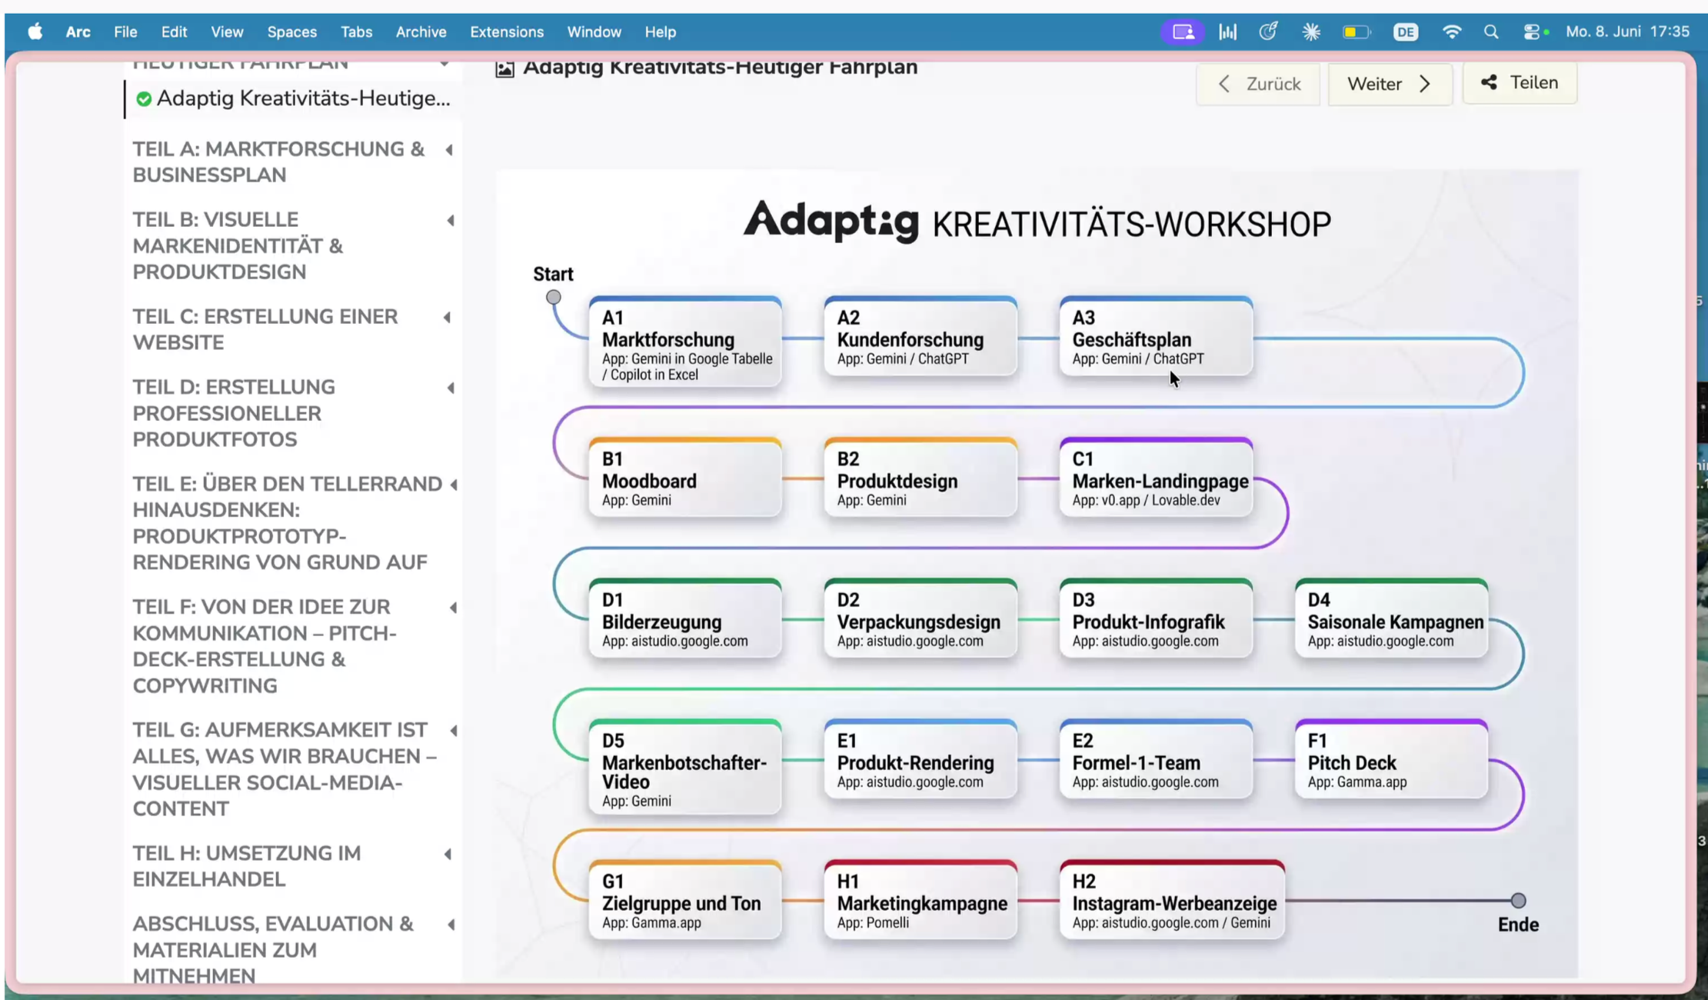The height and width of the screenshot is (1000, 1708).
Task: Expand Teil A: Marktforschung & Businessplan
Action: pos(450,150)
